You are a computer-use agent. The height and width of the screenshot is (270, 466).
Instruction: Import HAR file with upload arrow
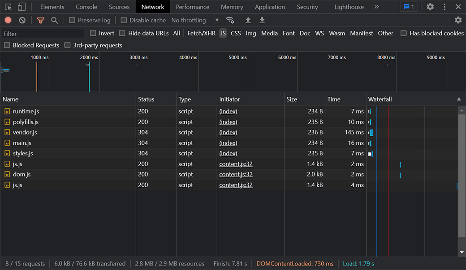tap(248, 20)
